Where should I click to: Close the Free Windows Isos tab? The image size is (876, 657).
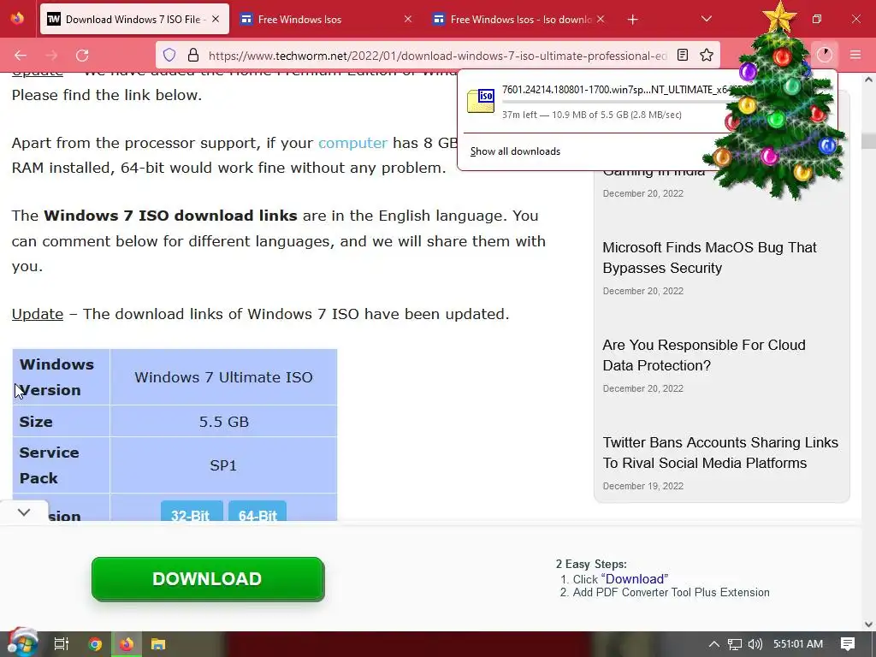[408, 19]
